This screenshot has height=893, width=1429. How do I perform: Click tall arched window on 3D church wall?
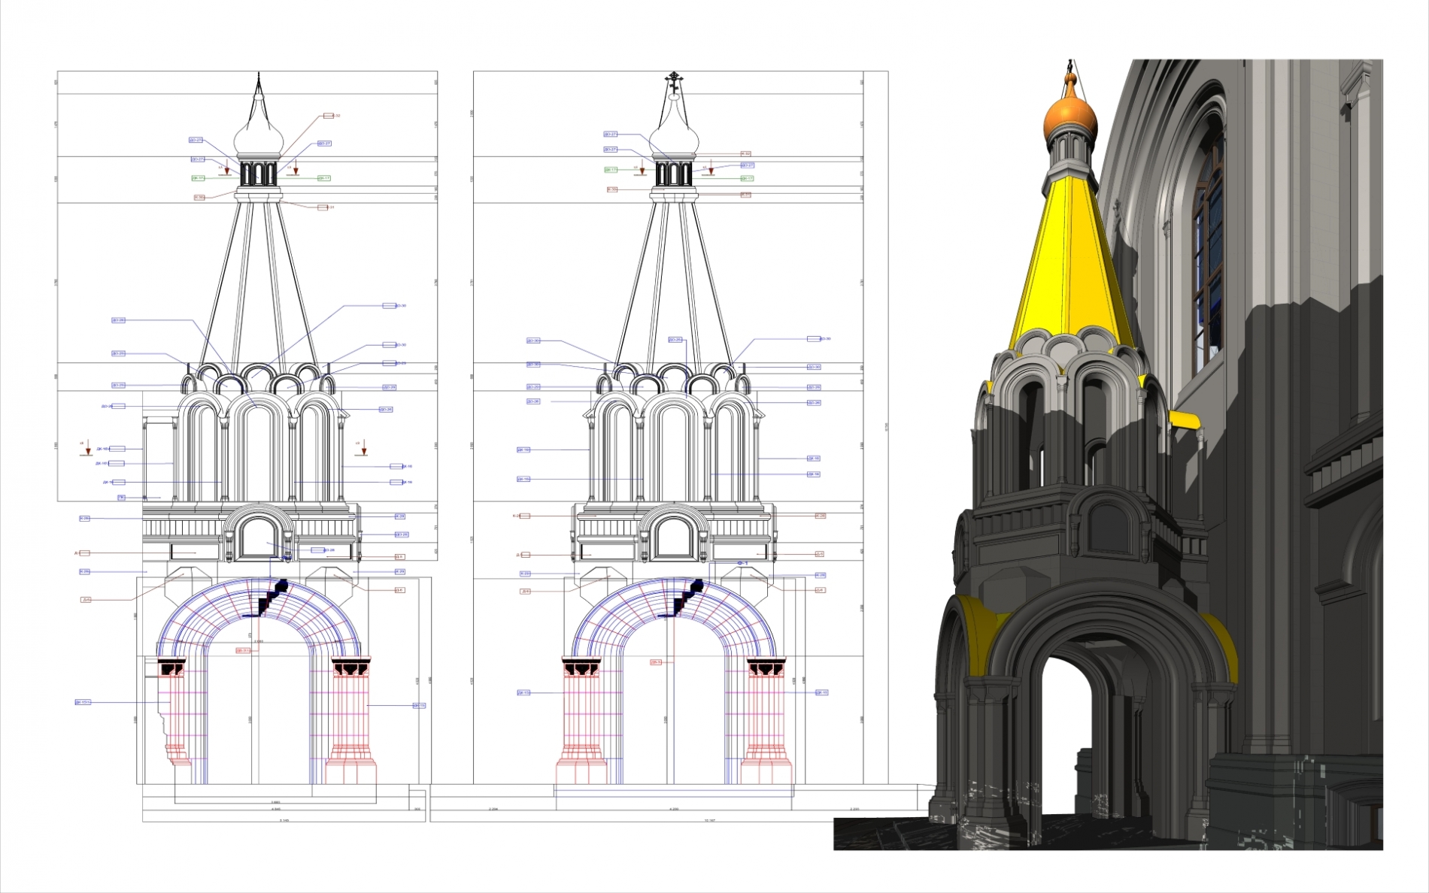coord(1208,248)
